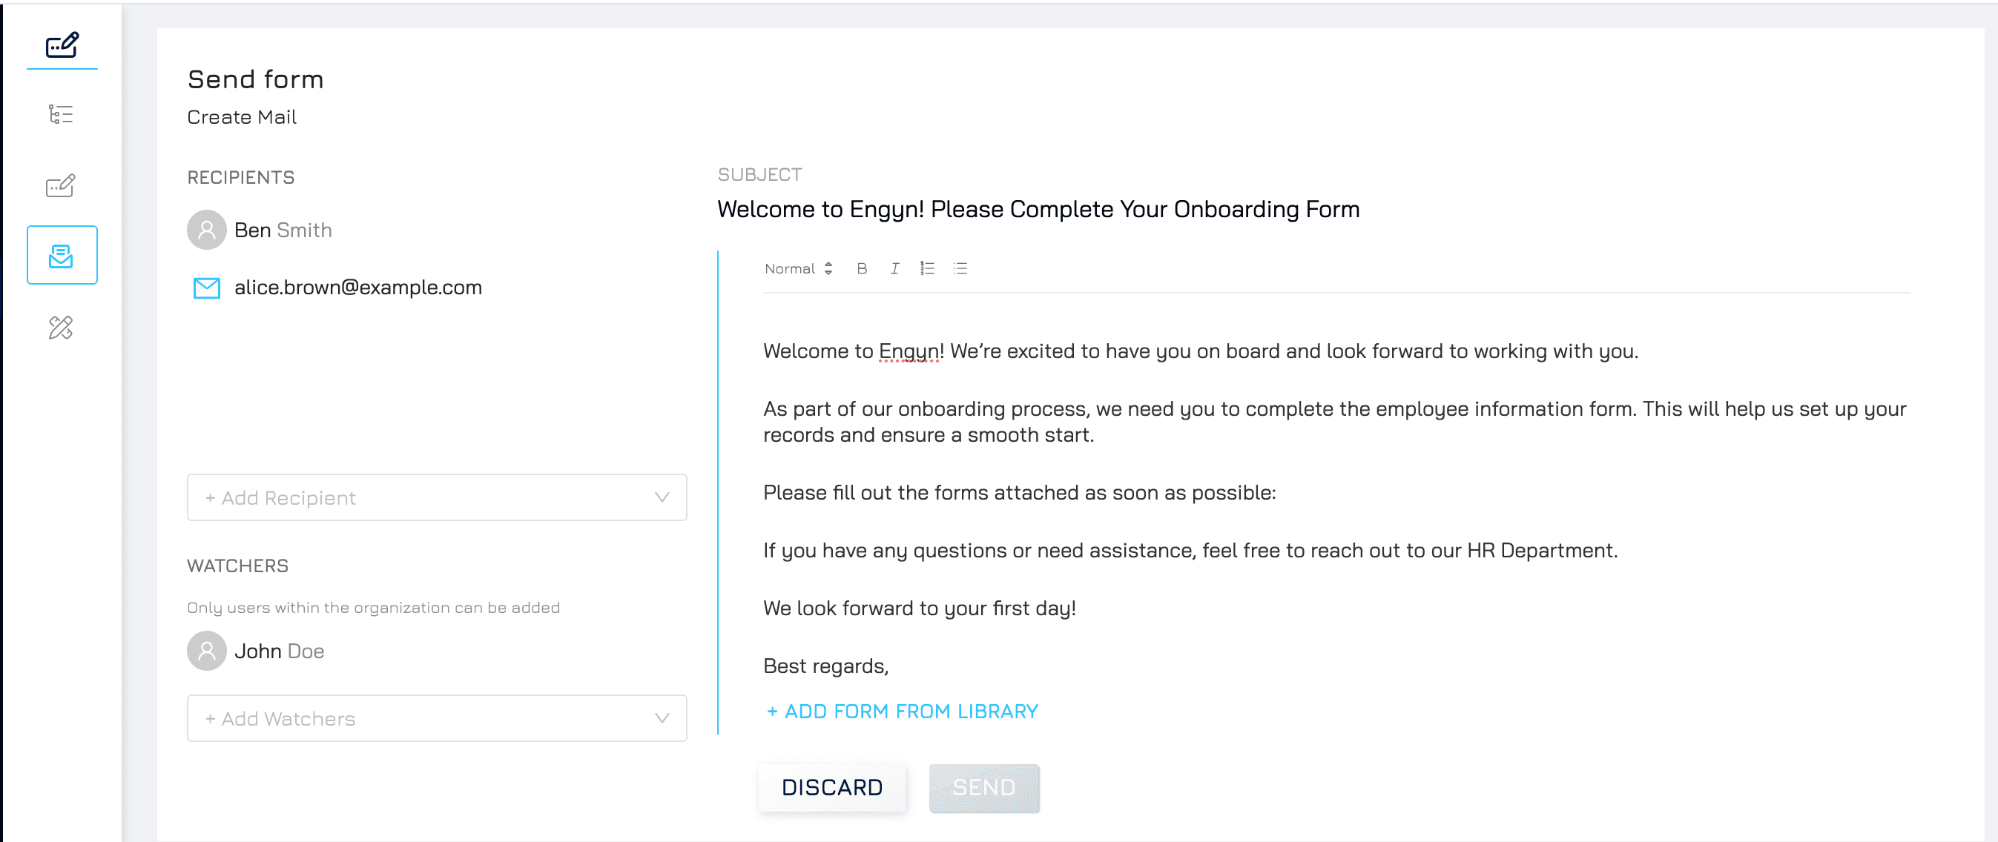Click the SEND button

pyautogui.click(x=984, y=788)
